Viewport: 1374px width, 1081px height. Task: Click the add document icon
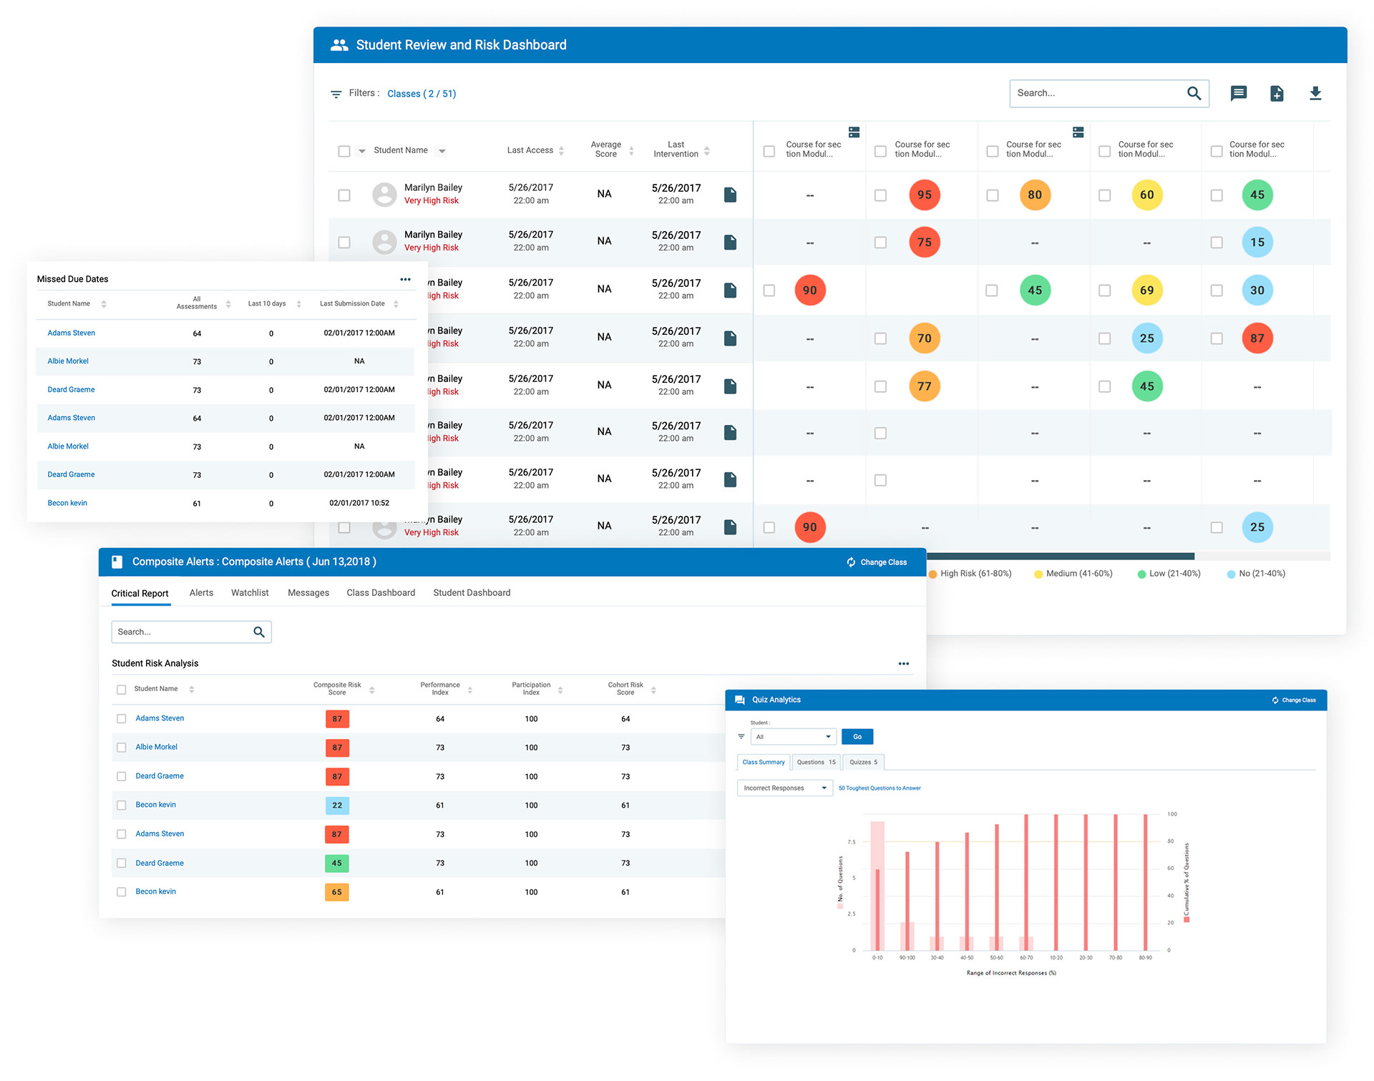tap(1277, 93)
